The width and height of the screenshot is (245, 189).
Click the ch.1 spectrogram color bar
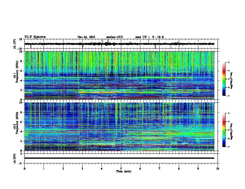coord(224,79)
